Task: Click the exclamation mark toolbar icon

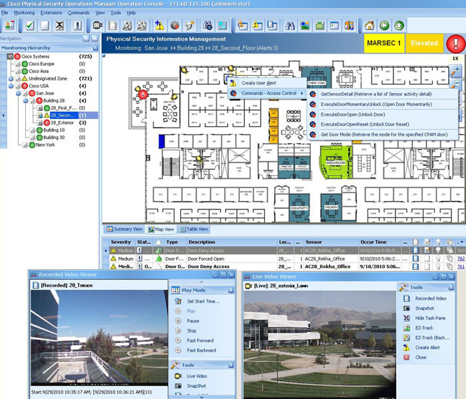Action: [x=77, y=25]
